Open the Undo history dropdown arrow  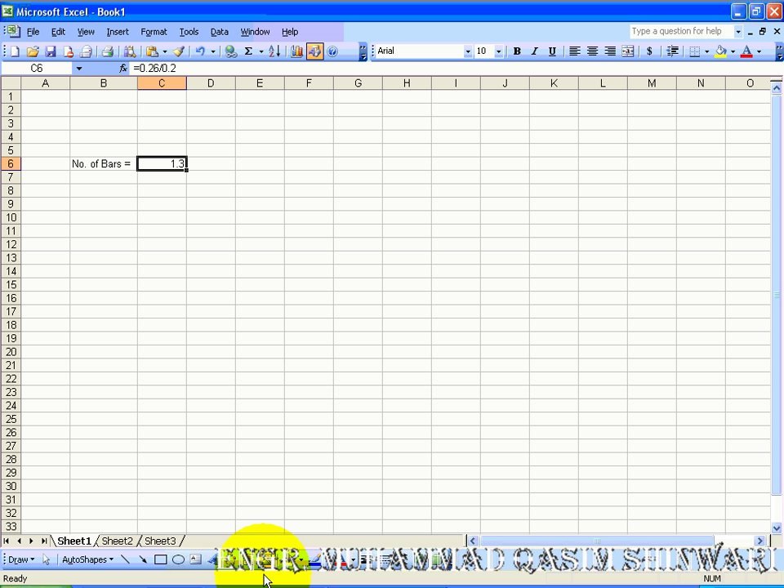click(x=213, y=51)
